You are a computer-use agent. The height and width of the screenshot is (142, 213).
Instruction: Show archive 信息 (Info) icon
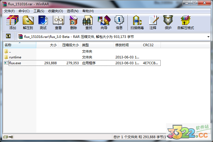click(x=119, y=22)
